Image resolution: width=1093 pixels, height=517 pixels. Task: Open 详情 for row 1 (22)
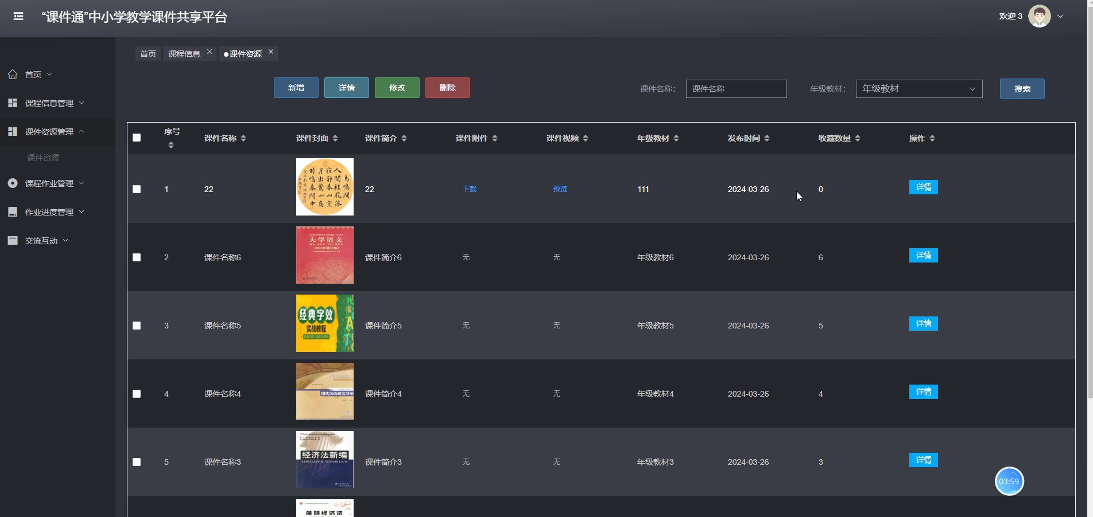point(924,187)
